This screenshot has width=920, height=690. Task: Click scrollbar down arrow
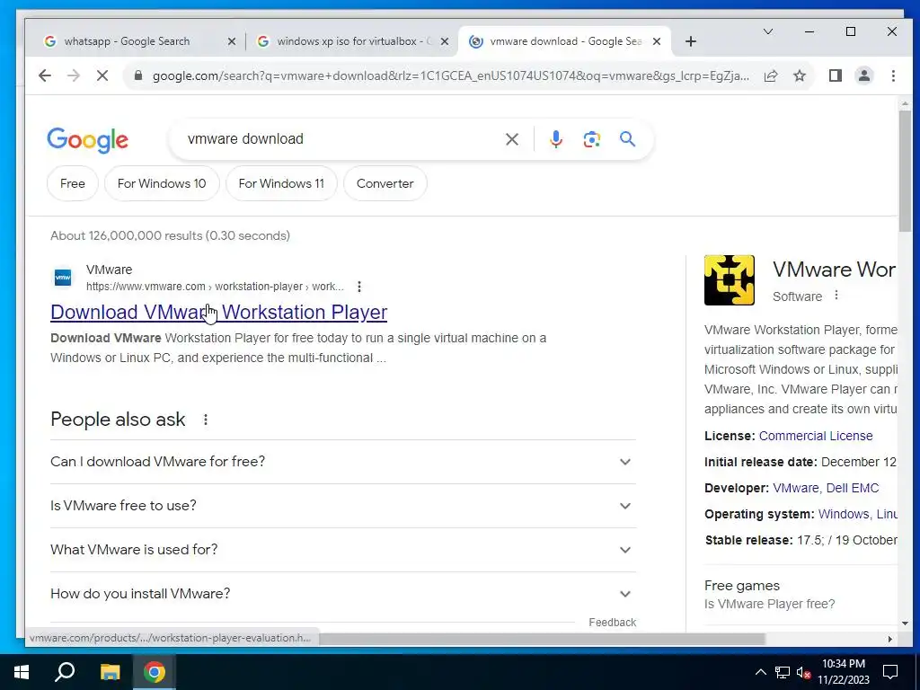point(904,624)
